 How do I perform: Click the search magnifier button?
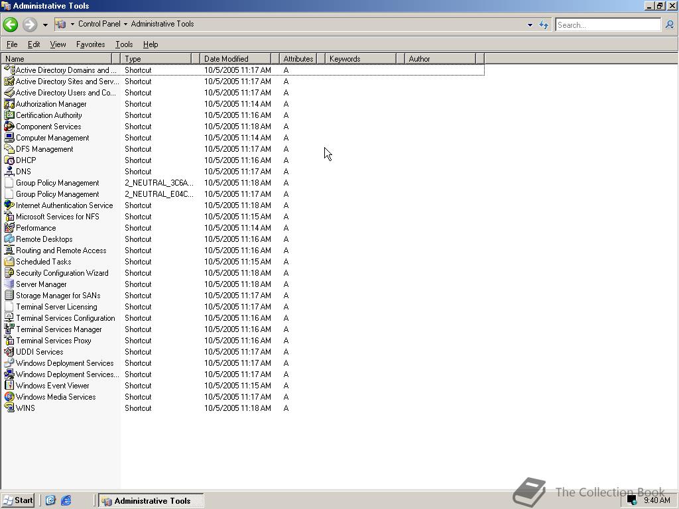click(670, 25)
